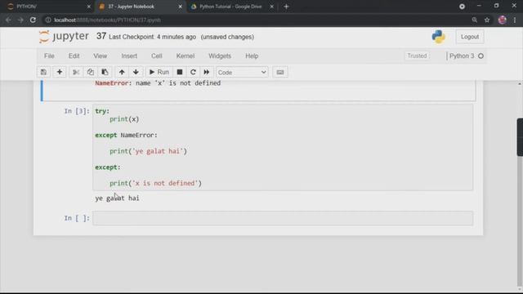Click the Python logo icon
Image resolution: width=523 pixels, height=294 pixels.
click(438, 37)
